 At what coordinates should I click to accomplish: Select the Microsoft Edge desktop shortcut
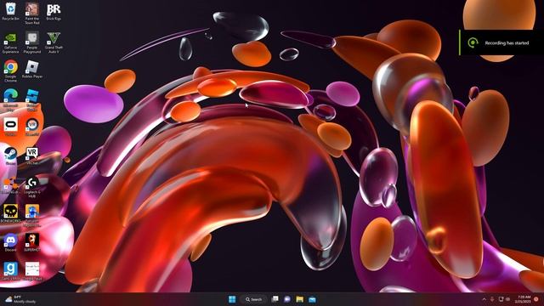click(x=10, y=99)
